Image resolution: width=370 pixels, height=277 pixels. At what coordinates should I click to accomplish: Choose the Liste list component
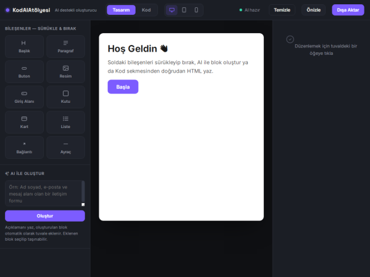(65, 122)
